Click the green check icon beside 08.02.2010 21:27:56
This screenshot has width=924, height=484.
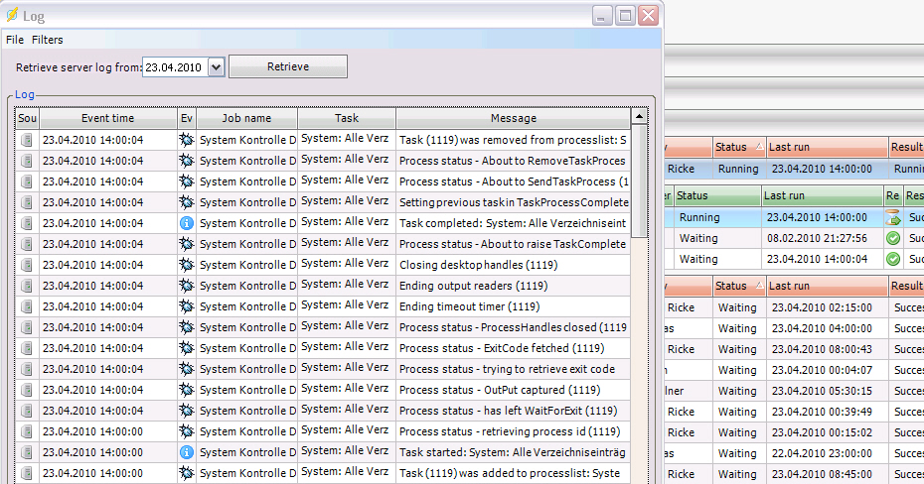tap(893, 238)
